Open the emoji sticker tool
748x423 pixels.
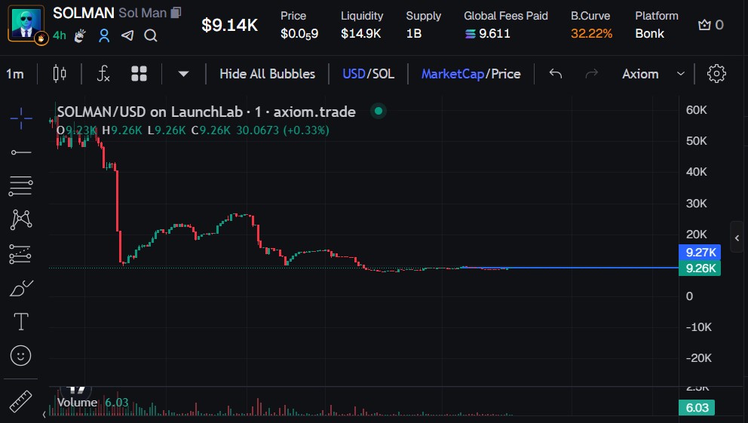click(x=20, y=356)
